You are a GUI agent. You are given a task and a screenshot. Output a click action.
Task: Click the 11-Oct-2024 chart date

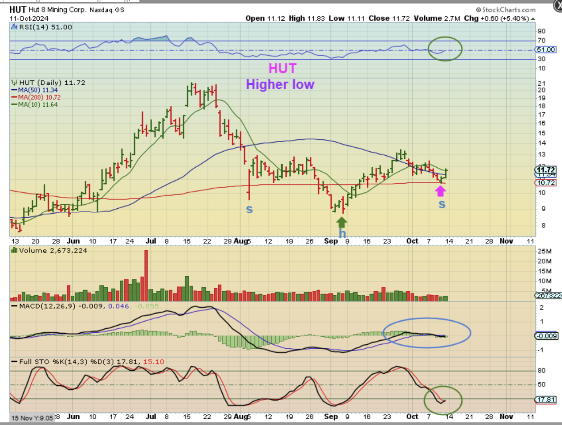(29, 19)
